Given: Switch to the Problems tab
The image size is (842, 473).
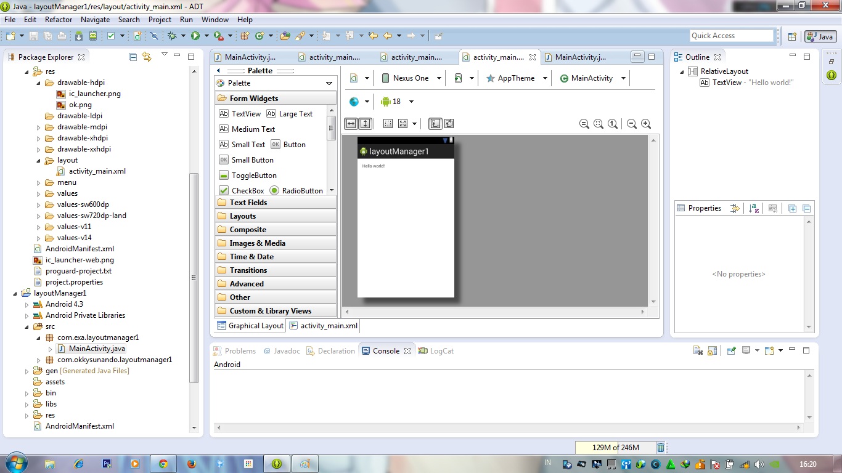Looking at the screenshot, I should pyautogui.click(x=234, y=351).
